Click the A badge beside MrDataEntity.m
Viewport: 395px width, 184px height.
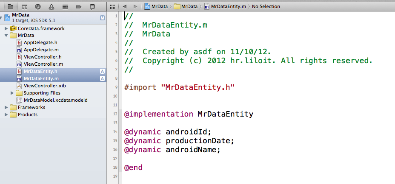[102, 78]
